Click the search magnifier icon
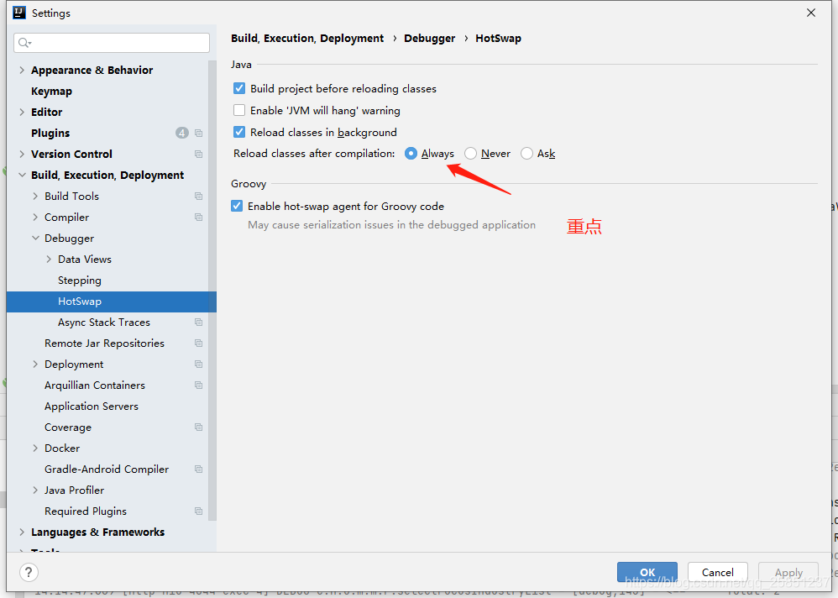 (x=24, y=43)
